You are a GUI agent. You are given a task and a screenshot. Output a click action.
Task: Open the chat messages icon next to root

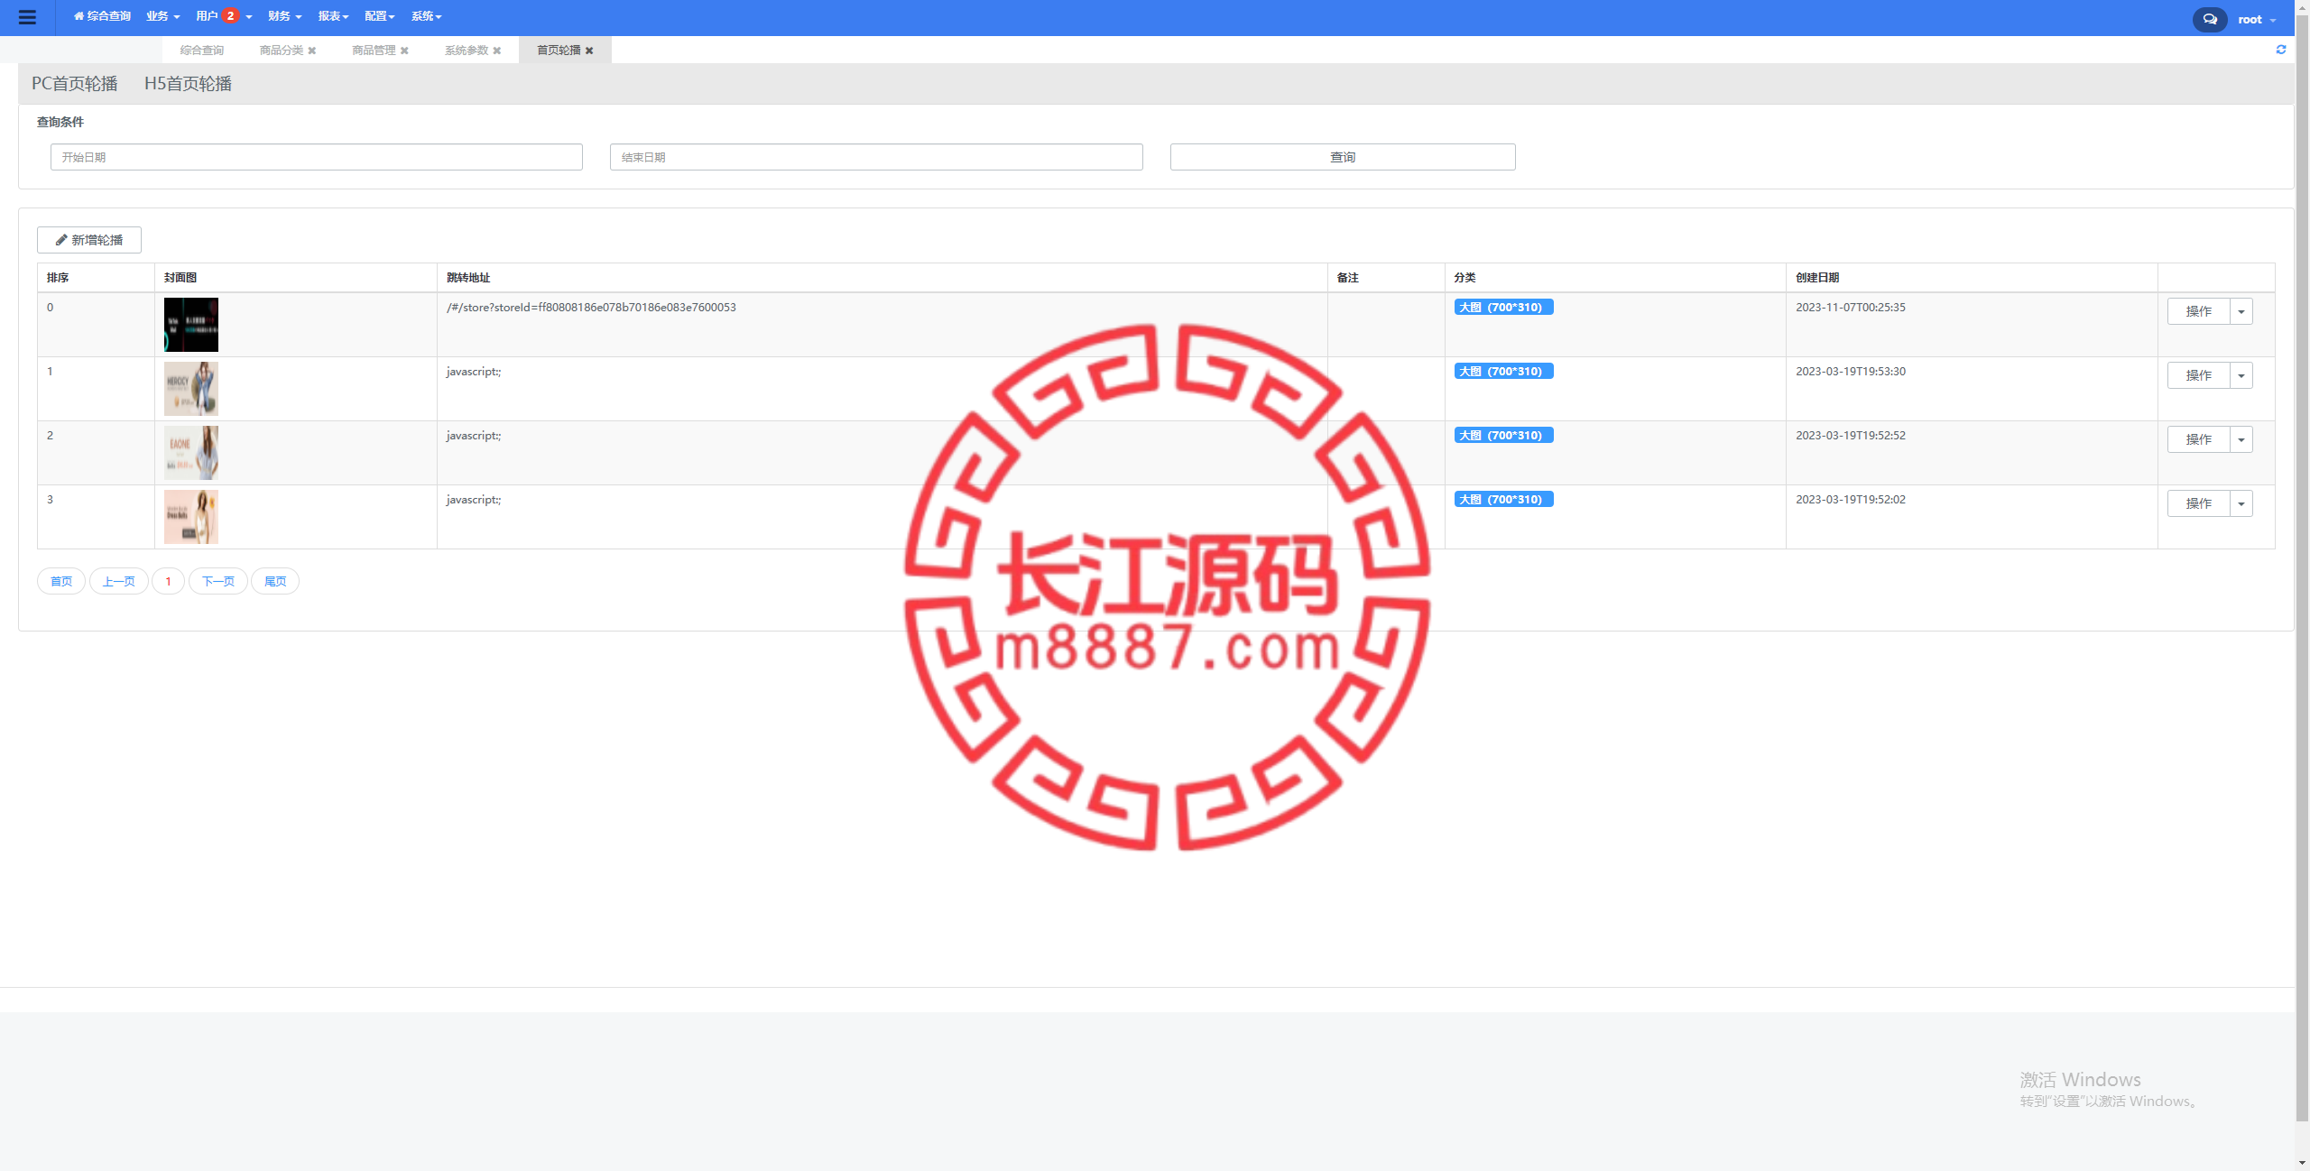pos(2209,19)
